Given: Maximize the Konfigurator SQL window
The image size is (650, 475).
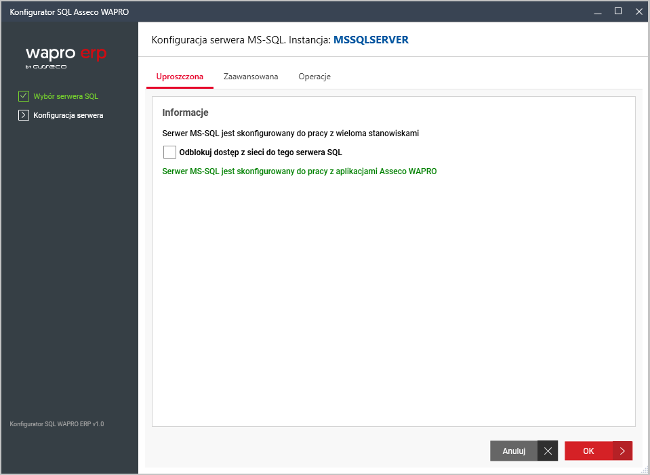Looking at the screenshot, I should pos(618,12).
